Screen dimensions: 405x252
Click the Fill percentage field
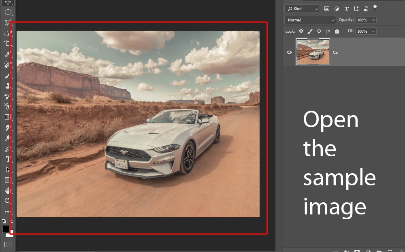[x=362, y=31]
